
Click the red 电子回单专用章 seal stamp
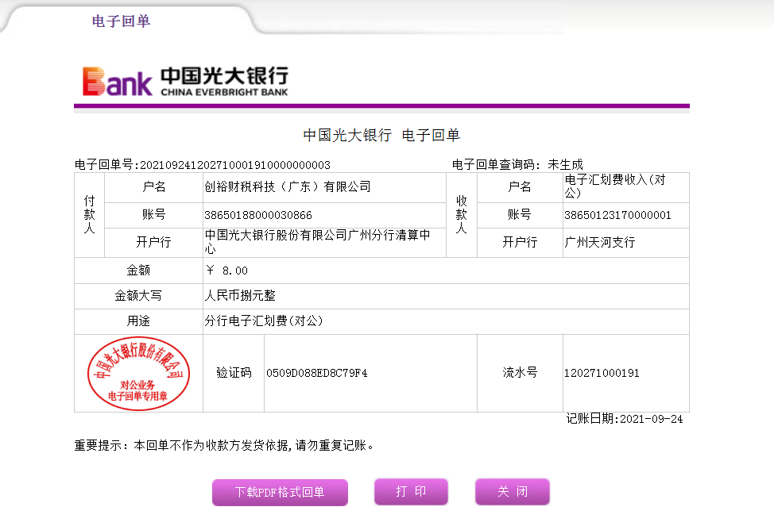(138, 373)
